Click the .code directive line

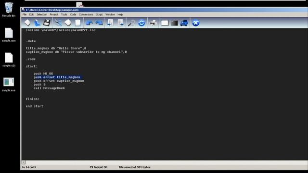31,59
